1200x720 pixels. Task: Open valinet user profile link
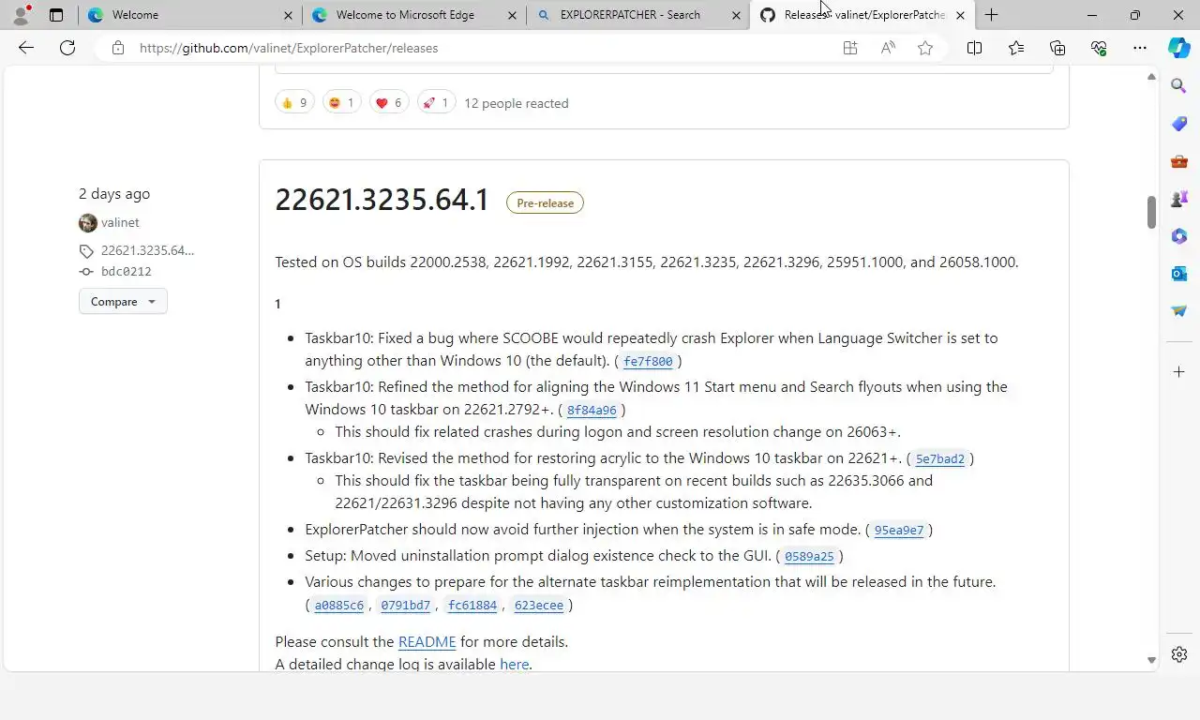pos(120,222)
